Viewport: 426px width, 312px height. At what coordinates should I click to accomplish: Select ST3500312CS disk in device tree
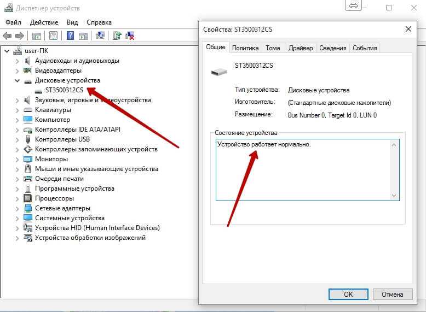point(64,90)
